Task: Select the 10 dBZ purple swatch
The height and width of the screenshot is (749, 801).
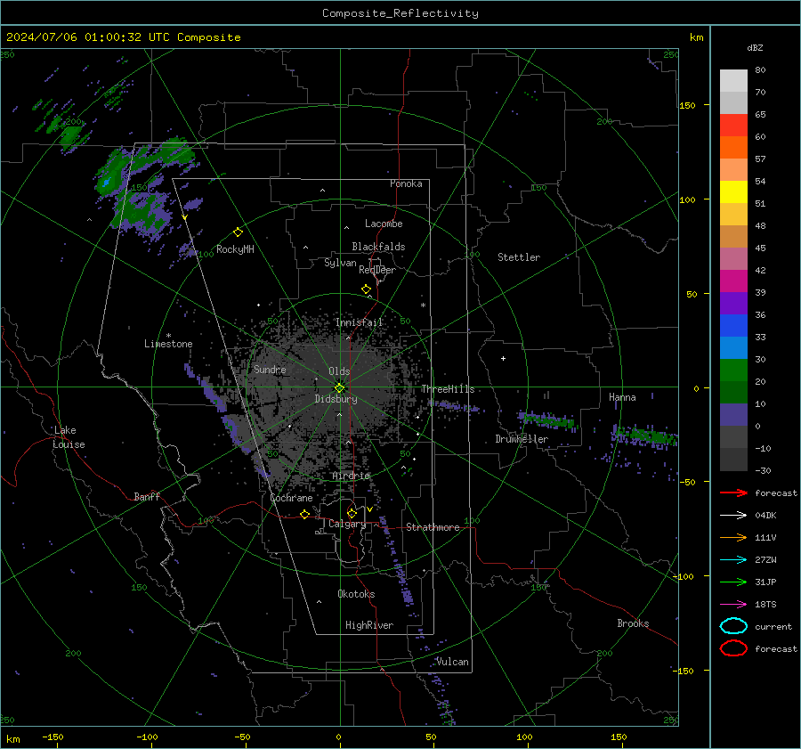Action: click(733, 415)
